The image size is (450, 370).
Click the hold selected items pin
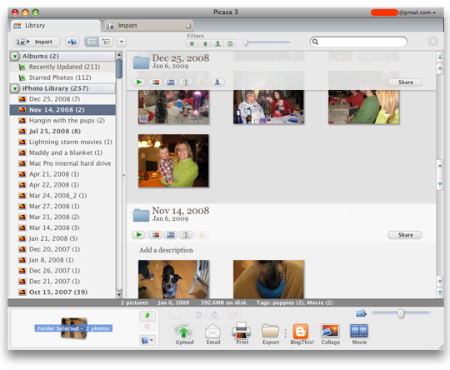click(x=147, y=316)
